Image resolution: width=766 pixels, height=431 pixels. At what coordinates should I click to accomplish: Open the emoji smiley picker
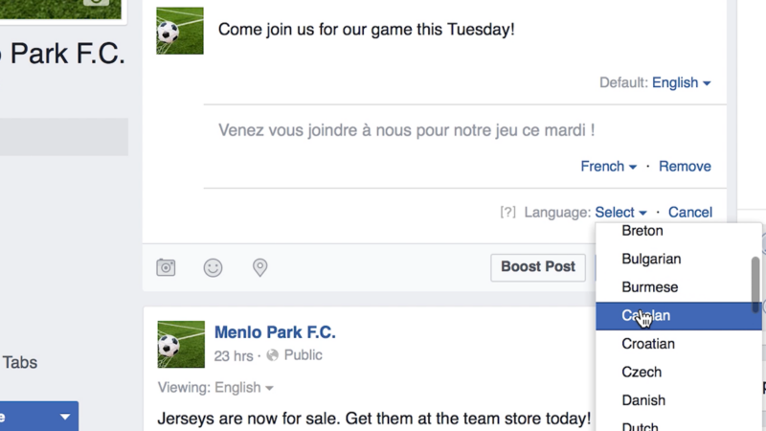(213, 267)
